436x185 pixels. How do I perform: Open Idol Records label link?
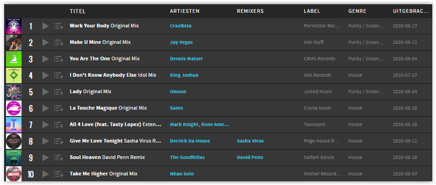point(317,75)
